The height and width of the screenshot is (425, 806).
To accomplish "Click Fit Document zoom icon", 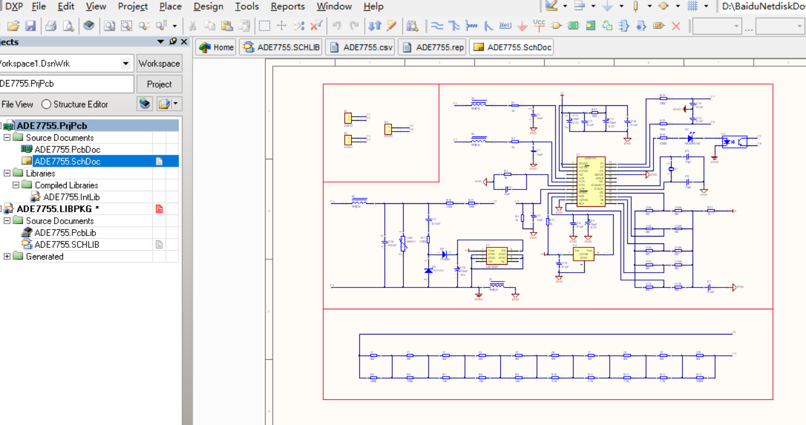I will [109, 26].
